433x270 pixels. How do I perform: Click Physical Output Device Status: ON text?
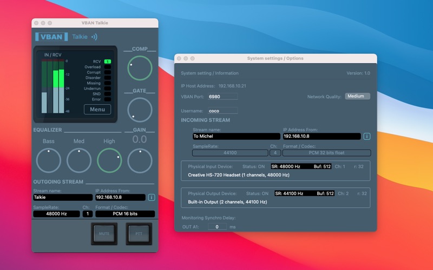[257, 194]
